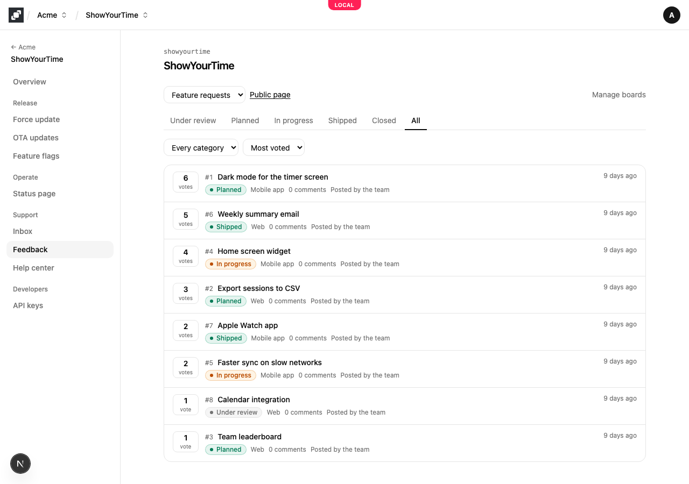Open the Home screen widget post
This screenshot has height=484, width=689.
point(254,251)
